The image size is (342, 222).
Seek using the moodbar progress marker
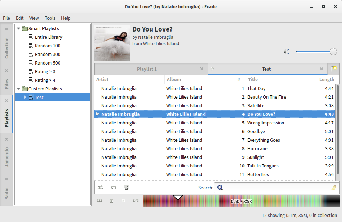(x=178, y=197)
